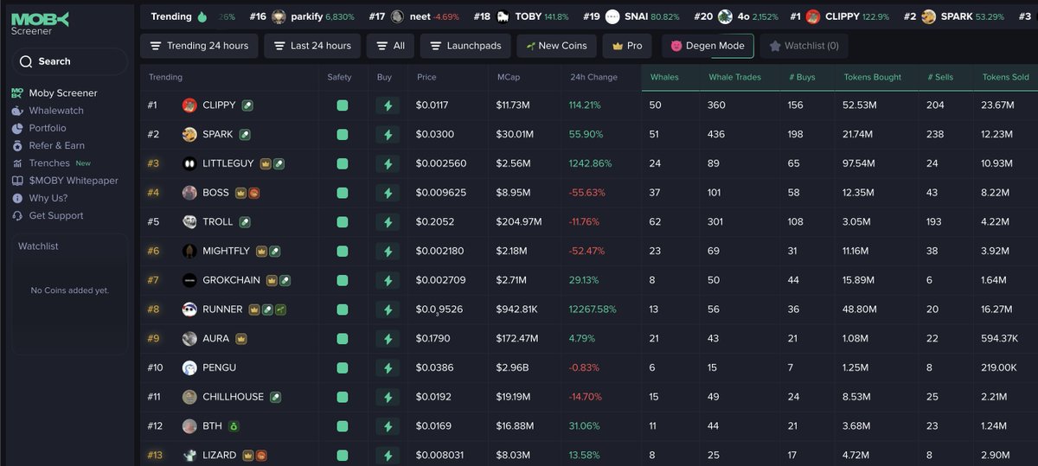Sort by the Trending column header
1038x466 pixels.
click(165, 77)
